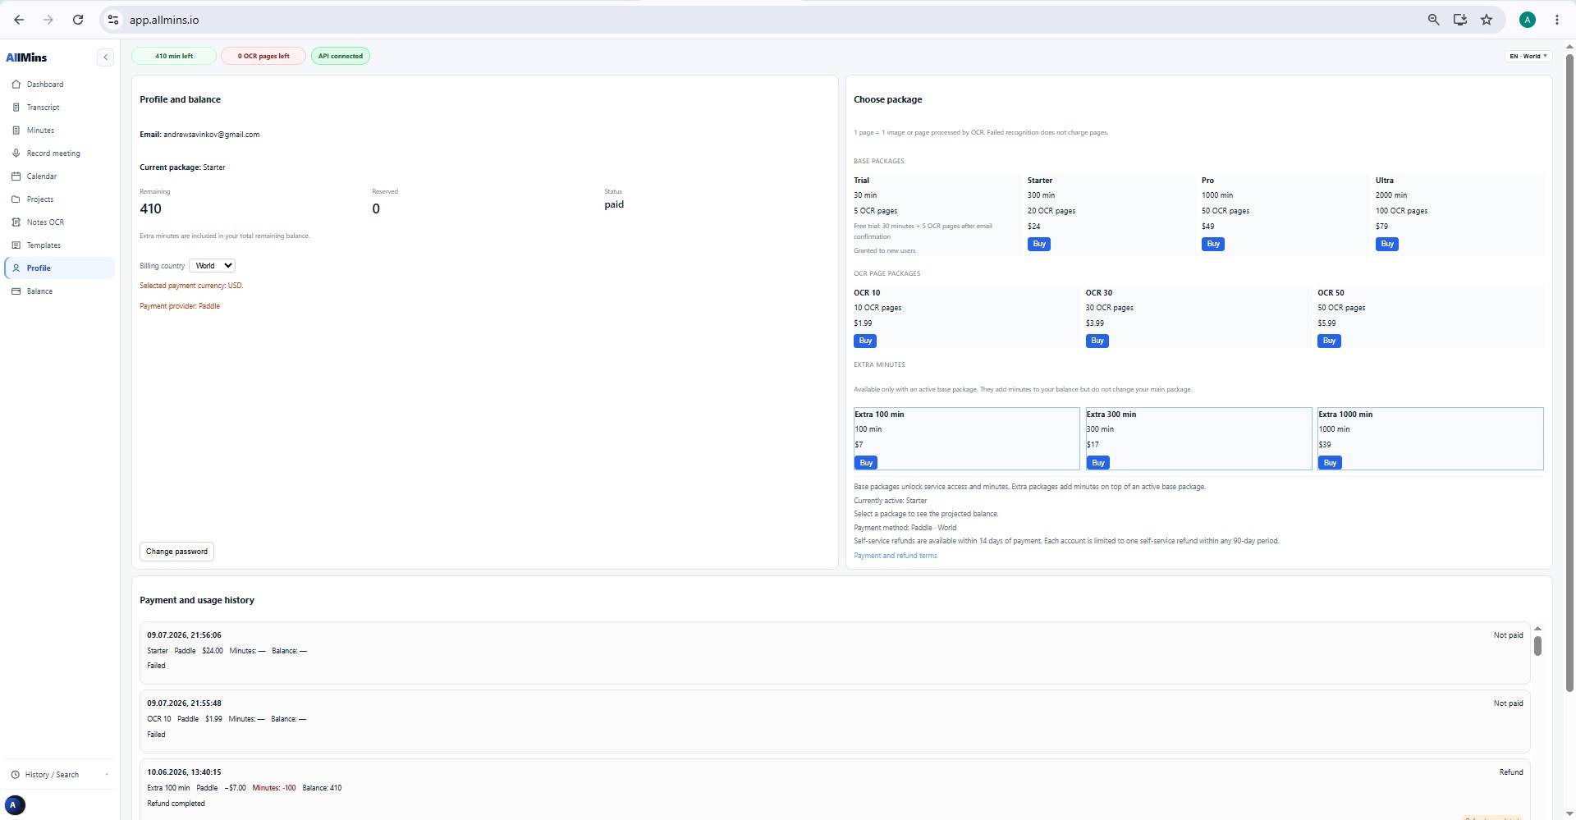Click the payment history scrollbar thumb

pyautogui.click(x=1537, y=646)
